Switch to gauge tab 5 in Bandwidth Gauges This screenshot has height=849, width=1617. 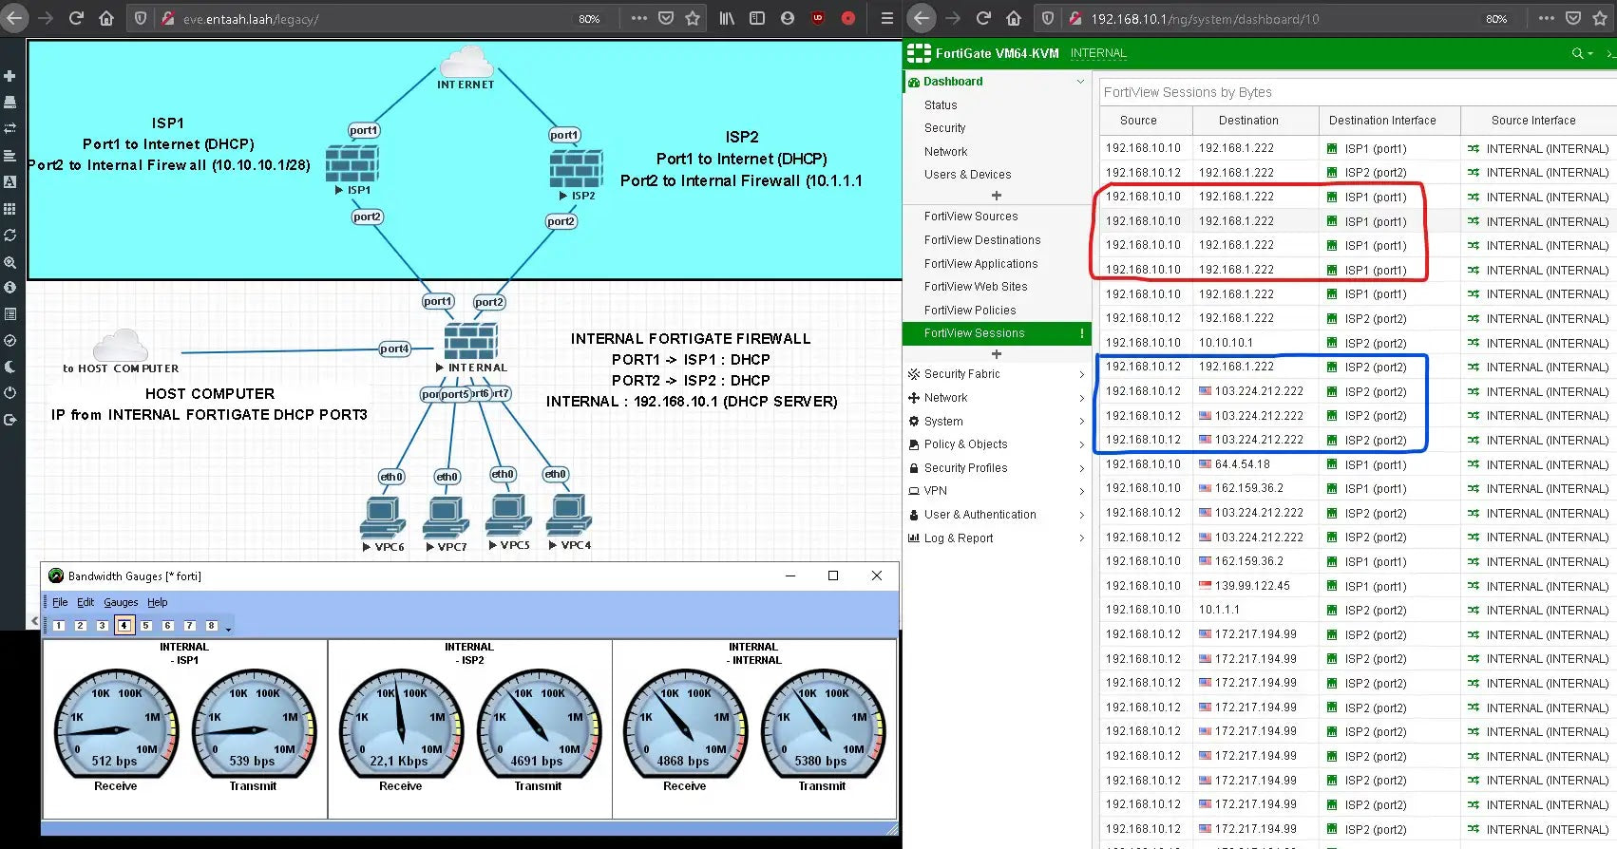[146, 625]
